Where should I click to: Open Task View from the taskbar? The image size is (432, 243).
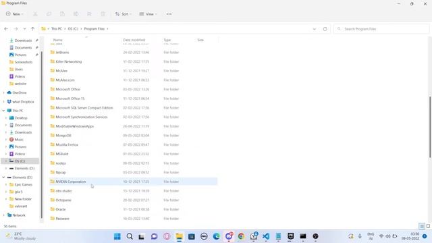point(142,236)
